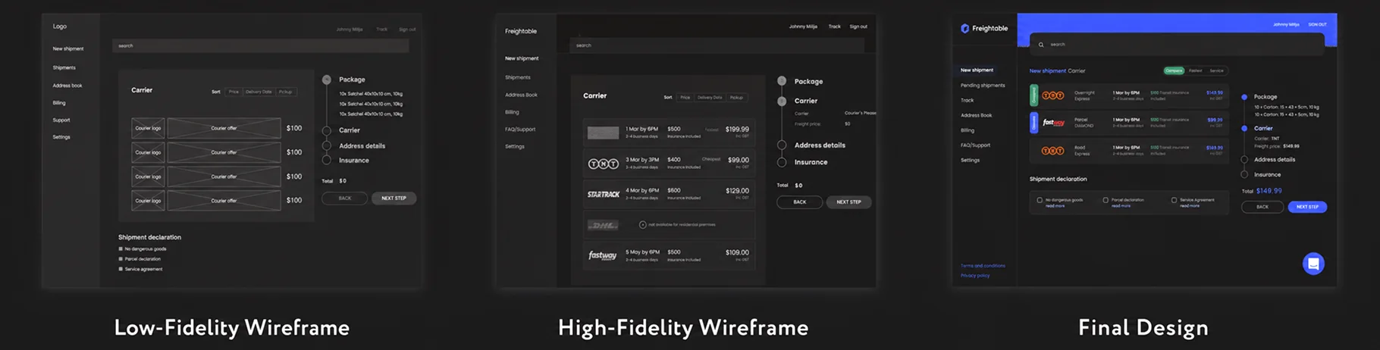This screenshot has height=350, width=1380.
Task: Click Address details step circle in Low-Fidelity
Action: (x=327, y=145)
